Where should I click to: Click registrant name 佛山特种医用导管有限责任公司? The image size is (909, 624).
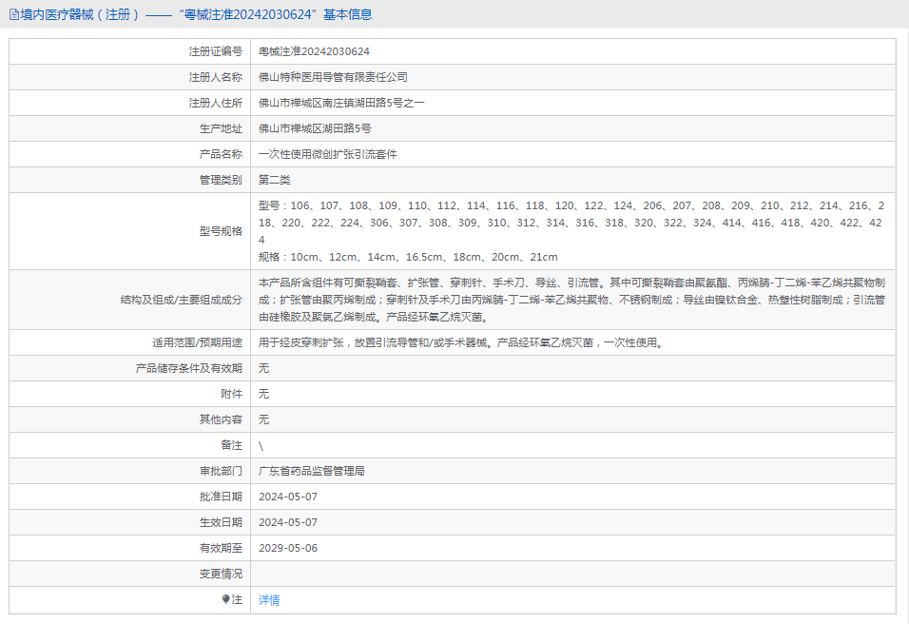coord(333,77)
